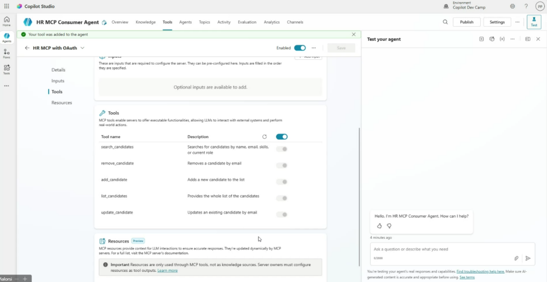Click the Settings button

497,22
